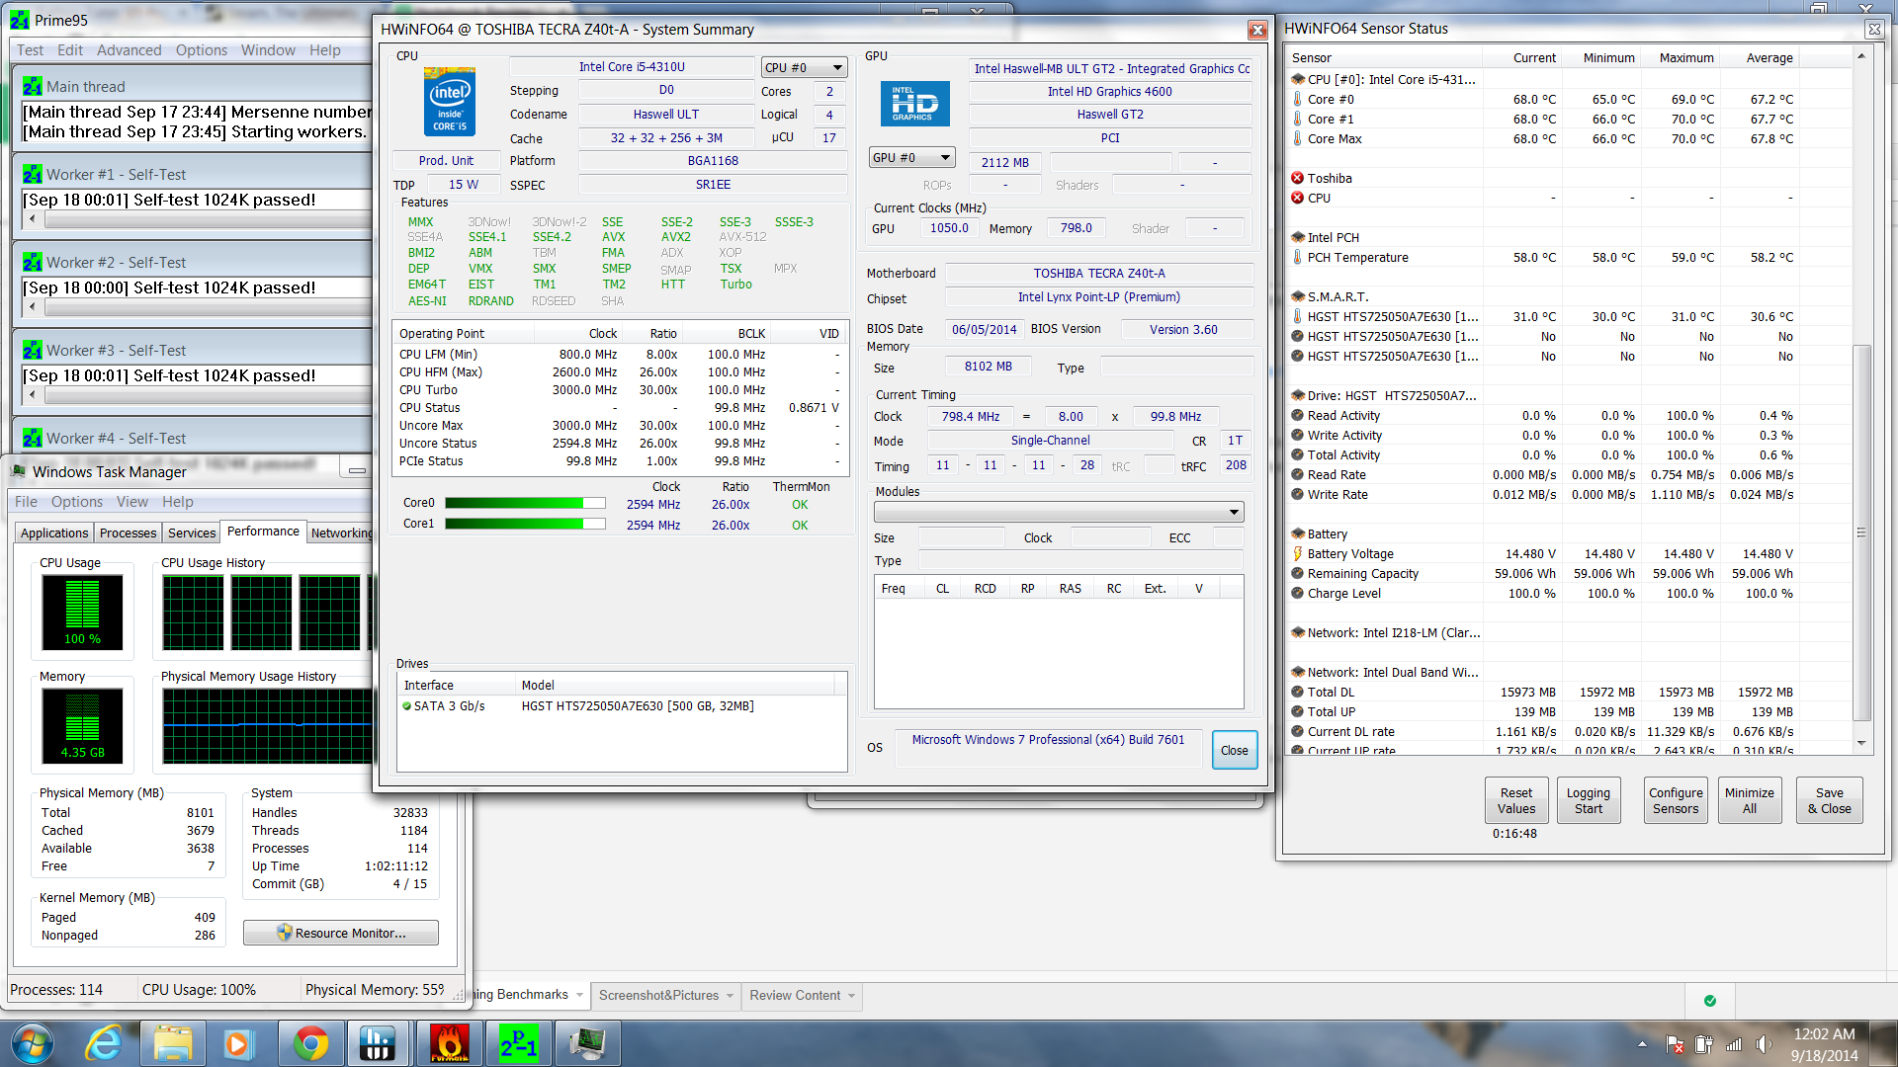Switch to Prime95 taskbar icon
The image size is (1898, 1067).
(518, 1043)
